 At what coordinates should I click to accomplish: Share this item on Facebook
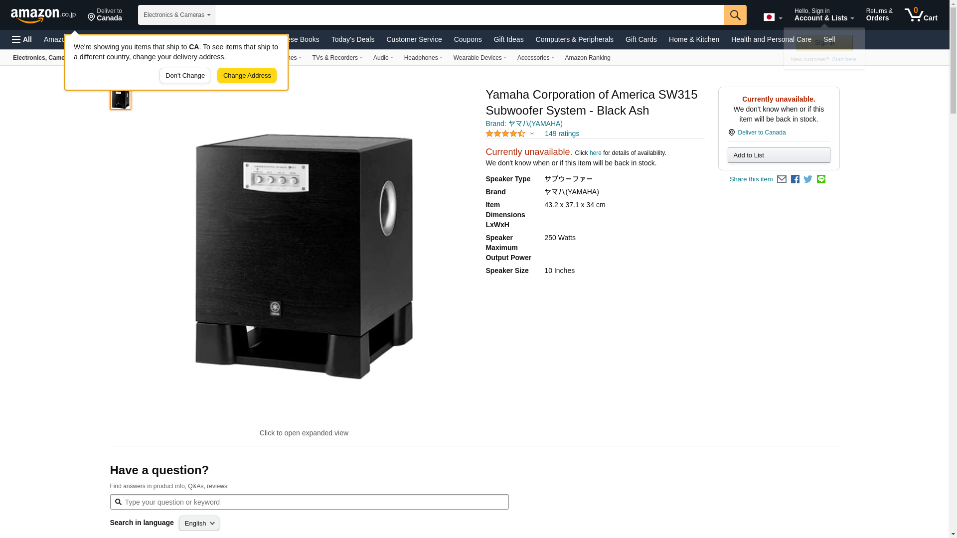pyautogui.click(x=795, y=179)
